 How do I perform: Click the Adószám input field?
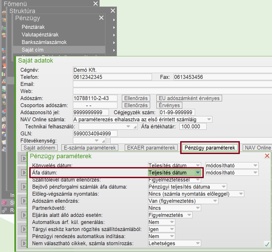coord(95,98)
